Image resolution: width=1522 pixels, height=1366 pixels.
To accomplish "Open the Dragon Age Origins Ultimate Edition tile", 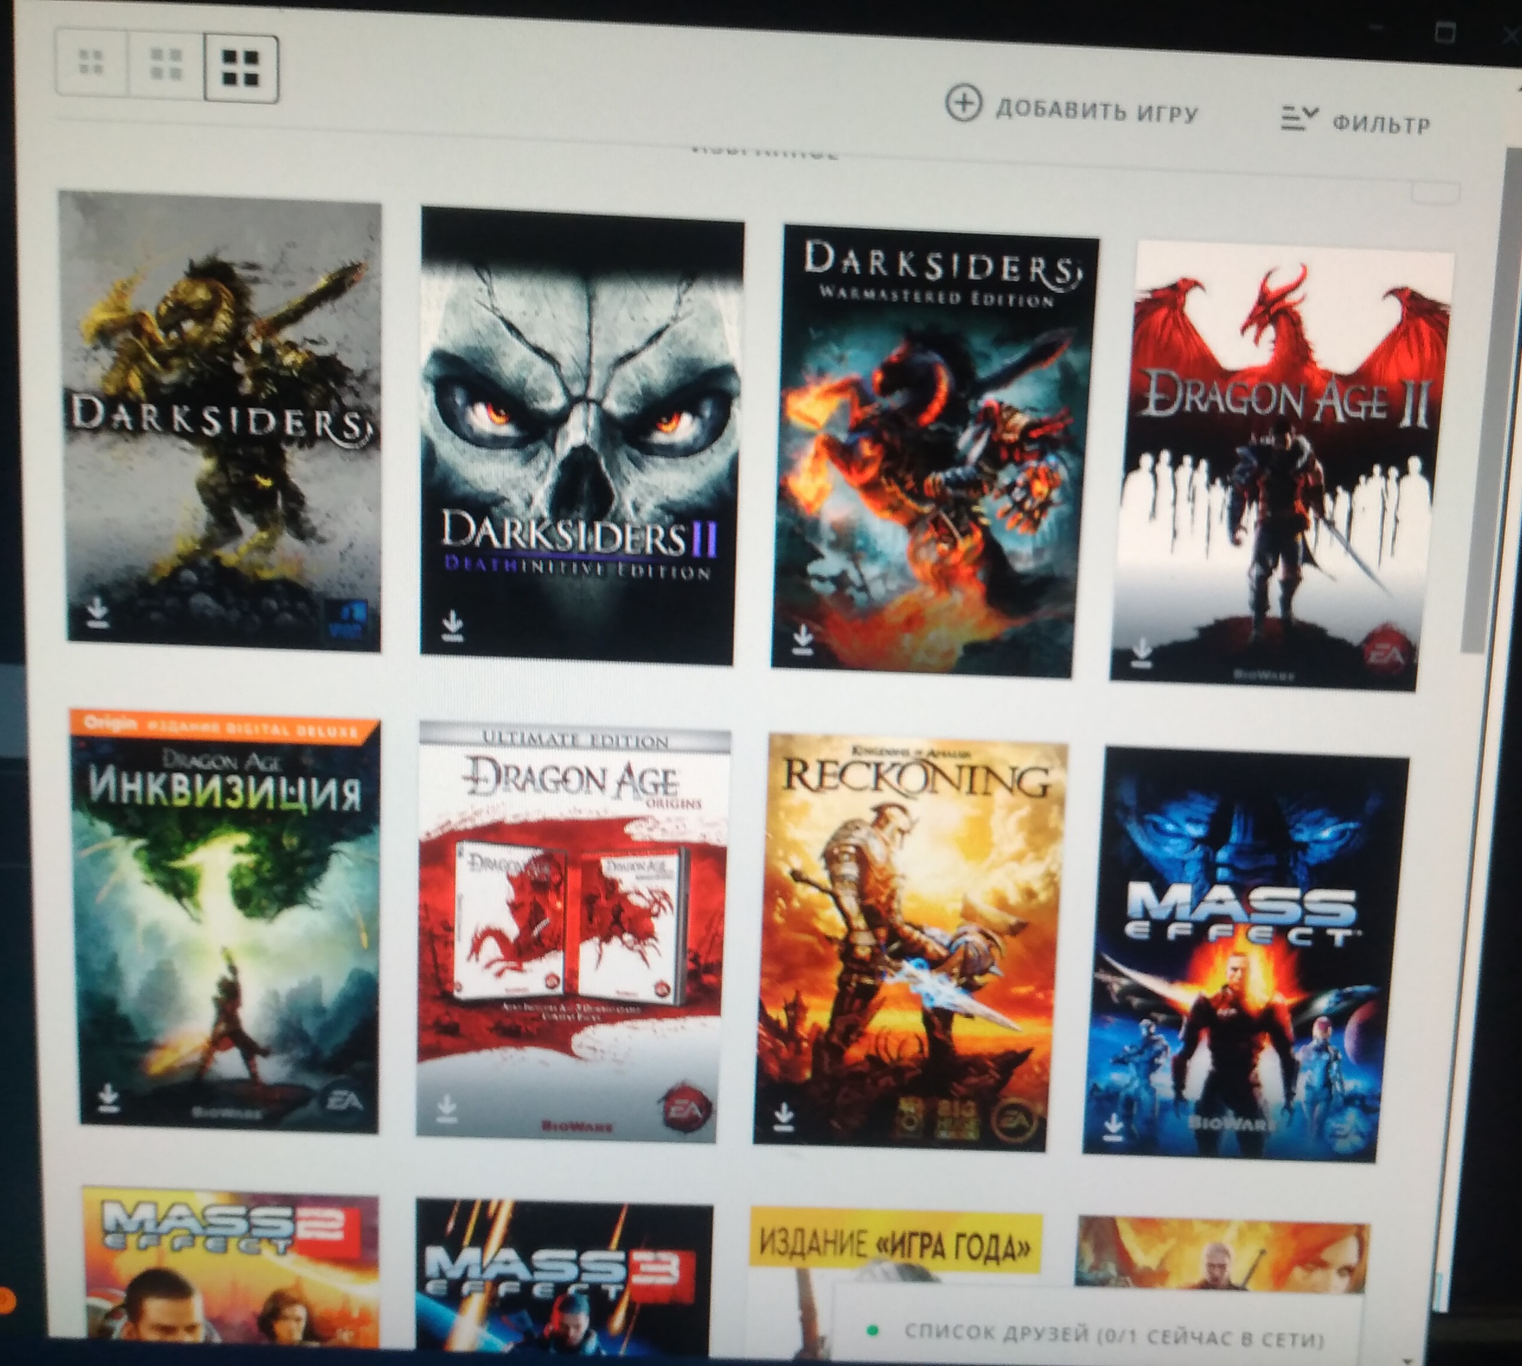I will pyautogui.click(x=573, y=932).
